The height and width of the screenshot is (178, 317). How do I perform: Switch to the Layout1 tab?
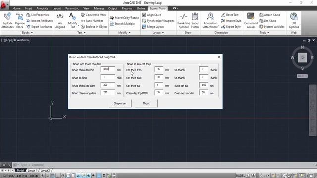(x=32, y=170)
